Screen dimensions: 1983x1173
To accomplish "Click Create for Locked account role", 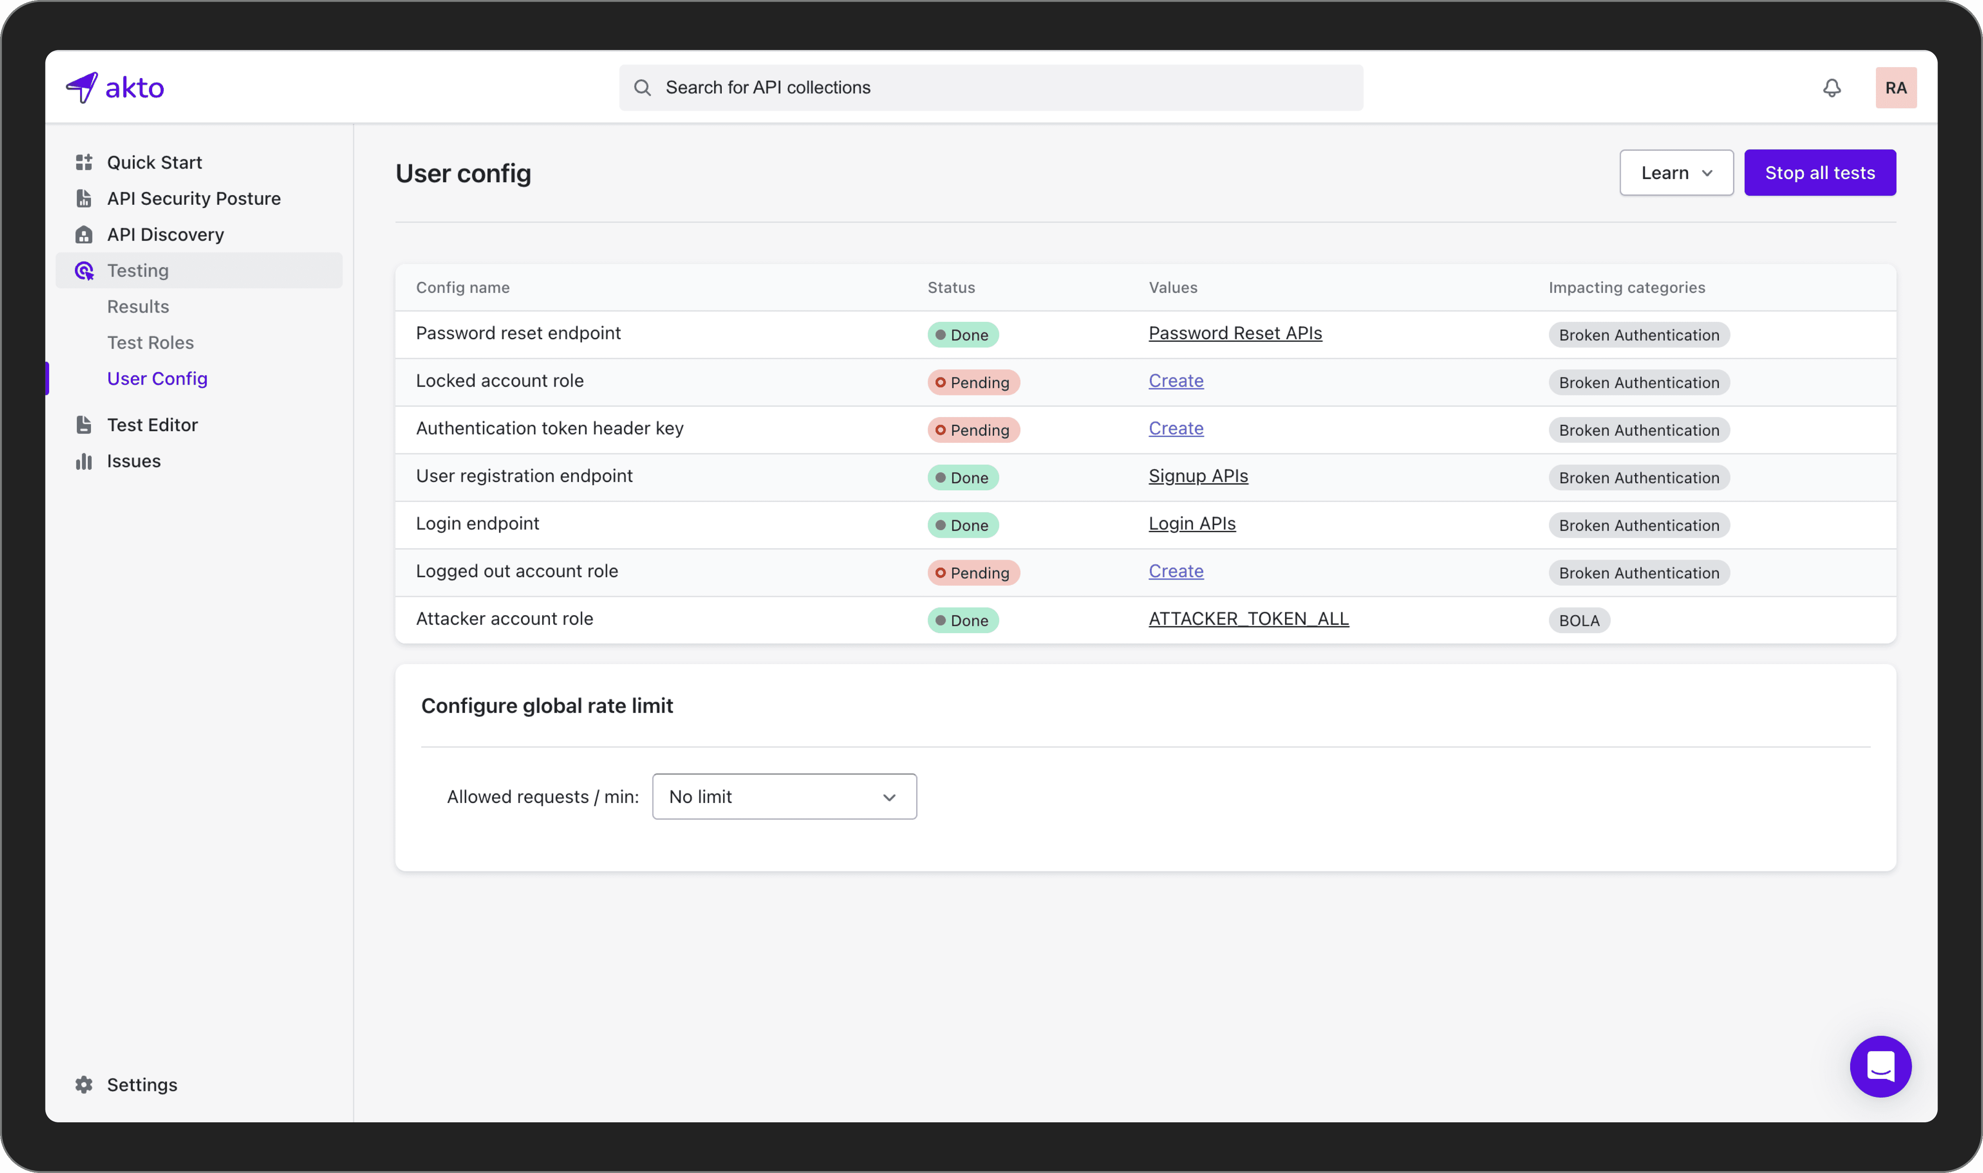I will 1175,380.
